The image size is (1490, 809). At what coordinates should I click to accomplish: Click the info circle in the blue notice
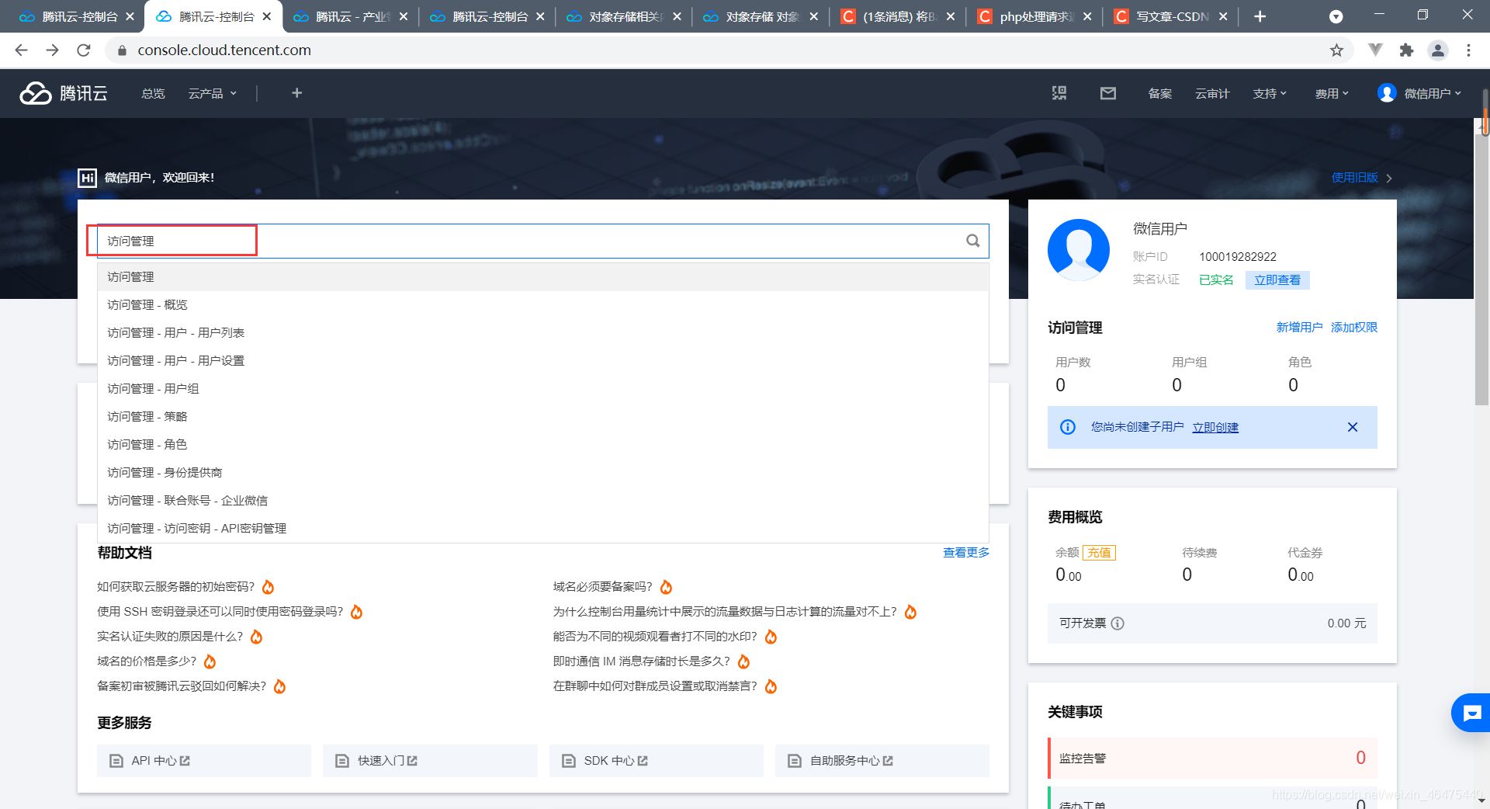pos(1068,427)
